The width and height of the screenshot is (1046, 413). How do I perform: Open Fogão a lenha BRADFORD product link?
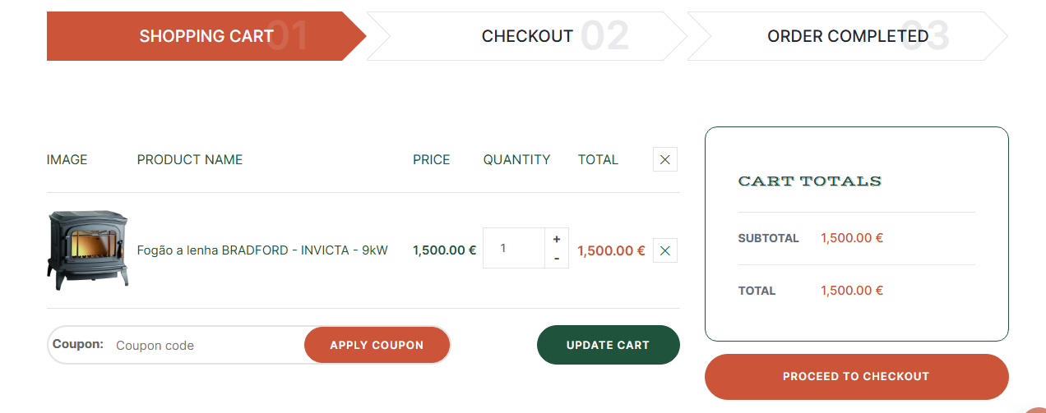[262, 250]
